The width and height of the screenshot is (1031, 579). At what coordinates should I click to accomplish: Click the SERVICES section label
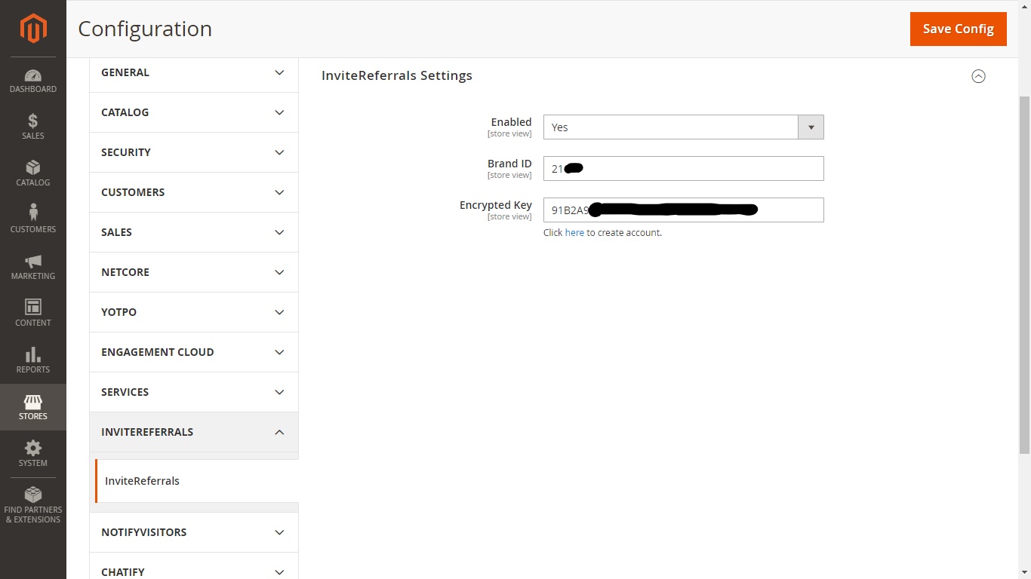125,392
